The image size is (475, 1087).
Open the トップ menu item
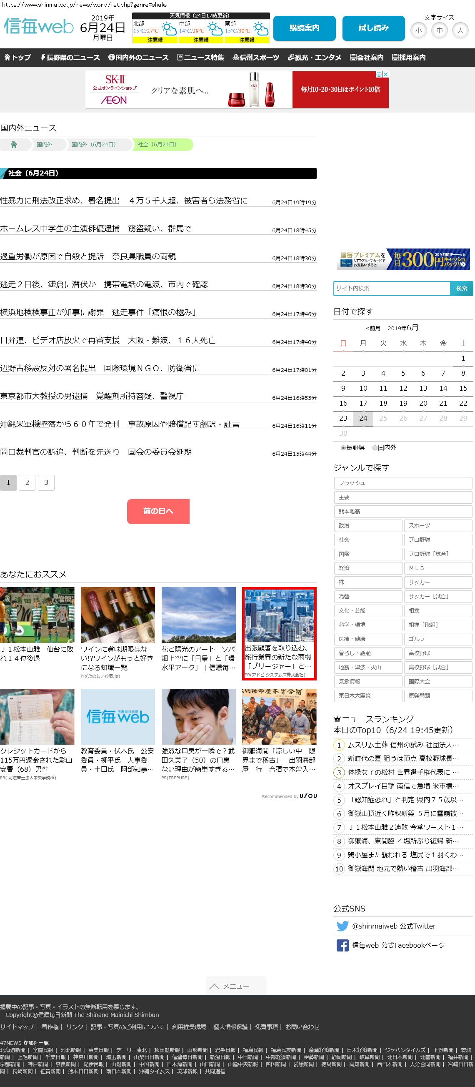(18, 58)
